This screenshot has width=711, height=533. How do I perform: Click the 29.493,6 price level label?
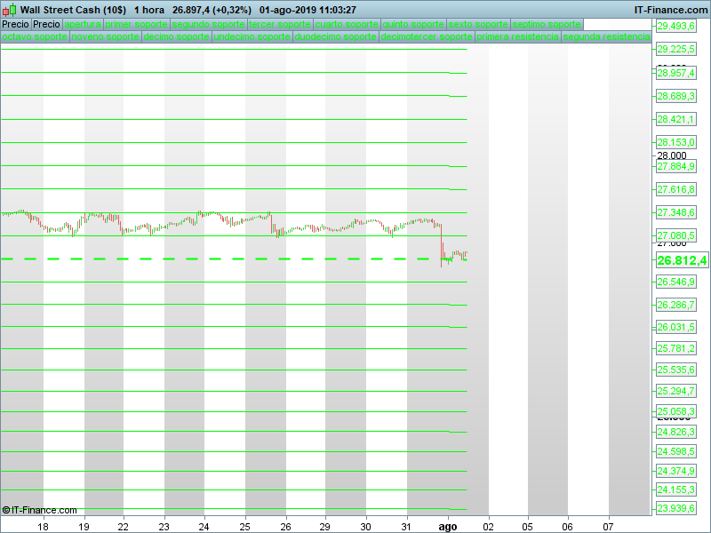point(676,27)
